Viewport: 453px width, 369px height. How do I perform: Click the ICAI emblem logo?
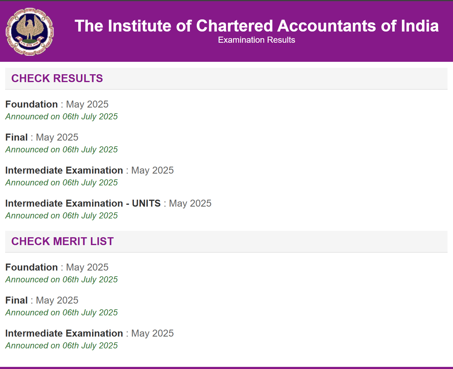(x=30, y=32)
